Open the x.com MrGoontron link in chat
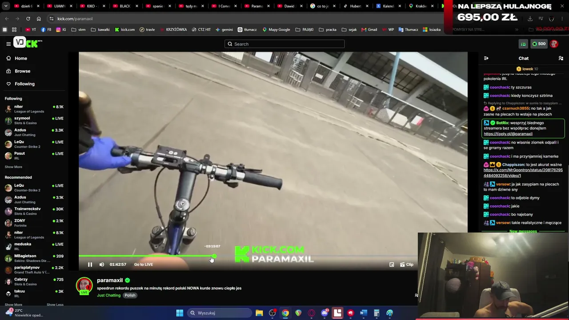Viewport: 569px width, 320px height. coord(523,173)
